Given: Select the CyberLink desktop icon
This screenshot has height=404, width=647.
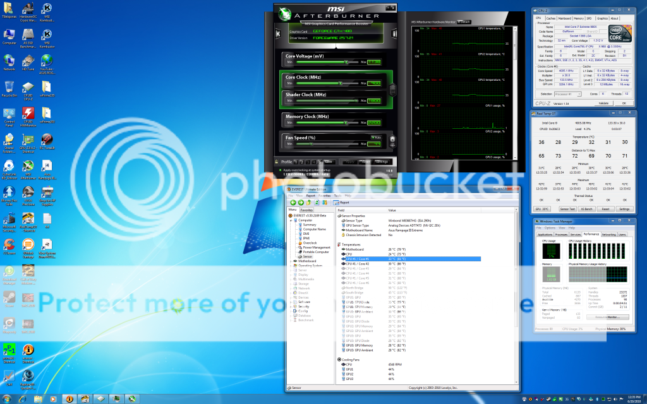Looking at the screenshot, I should tap(9, 170).
